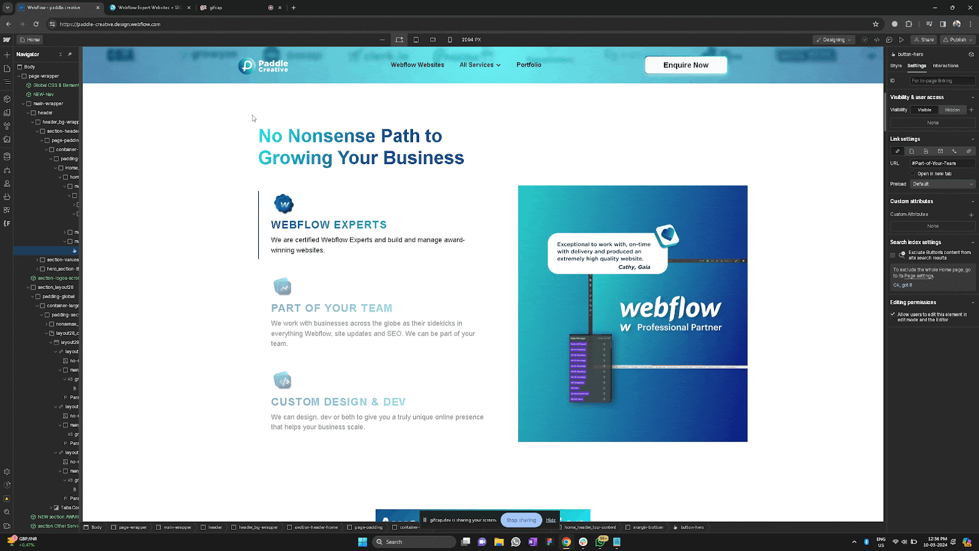Open the CMS Collections database icon
The image size is (979, 551).
point(7,156)
